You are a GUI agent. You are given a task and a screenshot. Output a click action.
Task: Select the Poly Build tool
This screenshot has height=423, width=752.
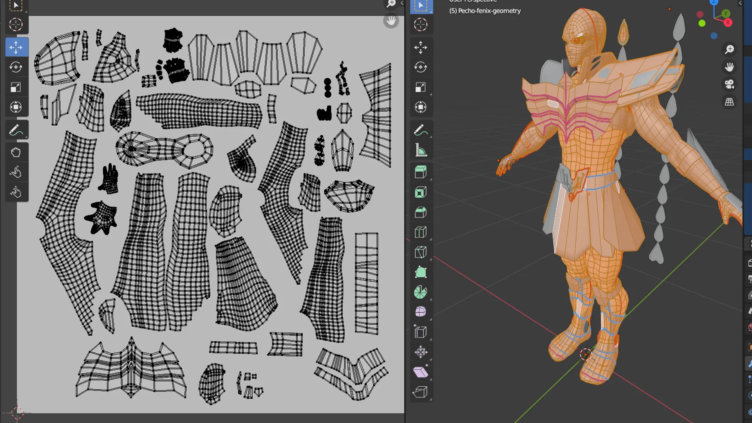421,272
